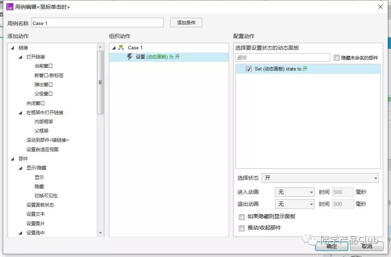The image size is (391, 257).
Task: Collapse the 在框架中打开链接 node
Action: pos(20,113)
